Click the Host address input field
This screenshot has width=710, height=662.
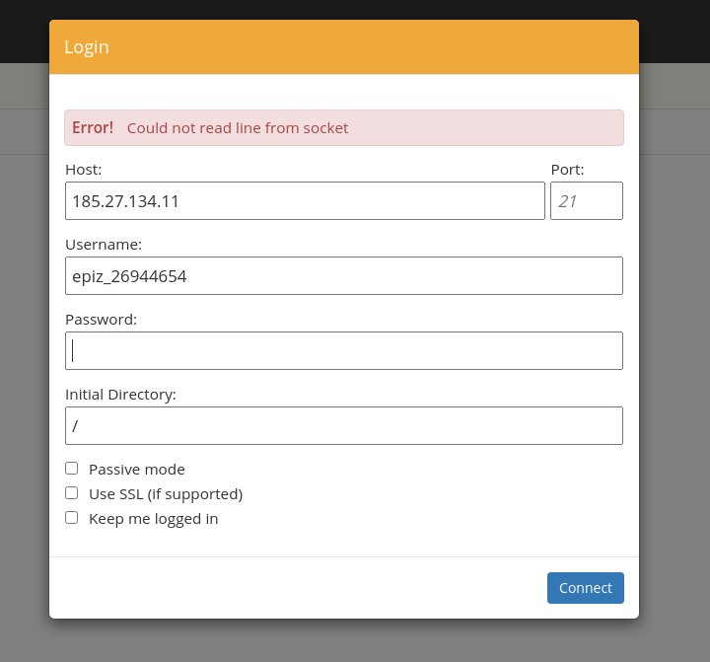[305, 201]
